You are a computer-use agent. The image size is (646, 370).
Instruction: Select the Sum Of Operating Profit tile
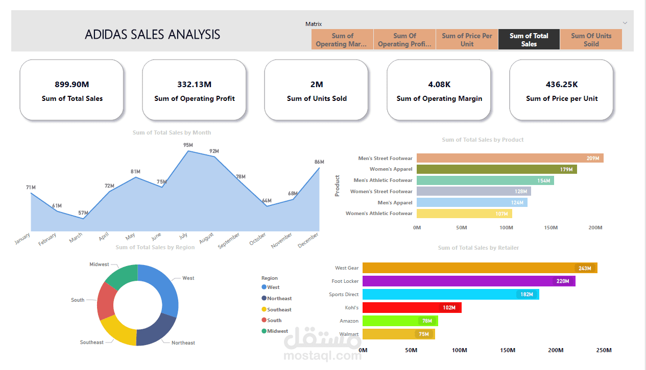[x=404, y=40]
